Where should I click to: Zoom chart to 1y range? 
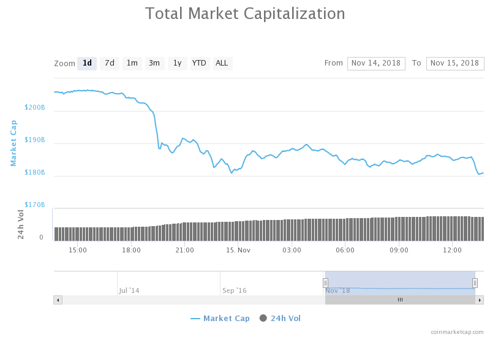click(x=177, y=63)
